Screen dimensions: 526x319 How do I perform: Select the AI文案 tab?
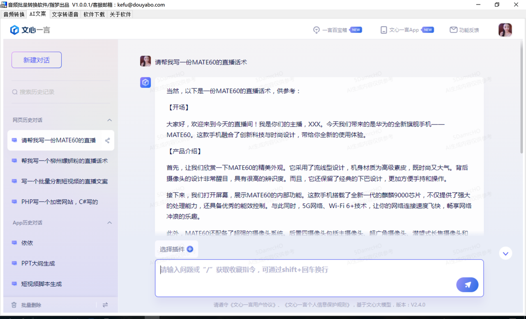click(x=38, y=14)
